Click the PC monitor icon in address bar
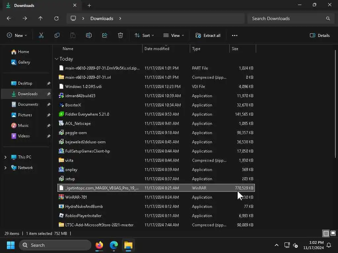Screen dimensions: 338x253 click(x=73, y=18)
